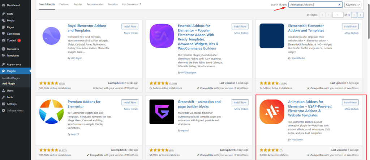Switch to the Popular tab
The width and height of the screenshot is (370, 160).
click(78, 4)
